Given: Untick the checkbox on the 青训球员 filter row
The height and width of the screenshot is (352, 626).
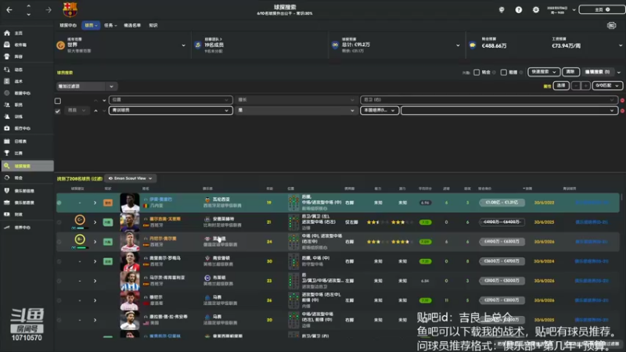Looking at the screenshot, I should (x=58, y=111).
